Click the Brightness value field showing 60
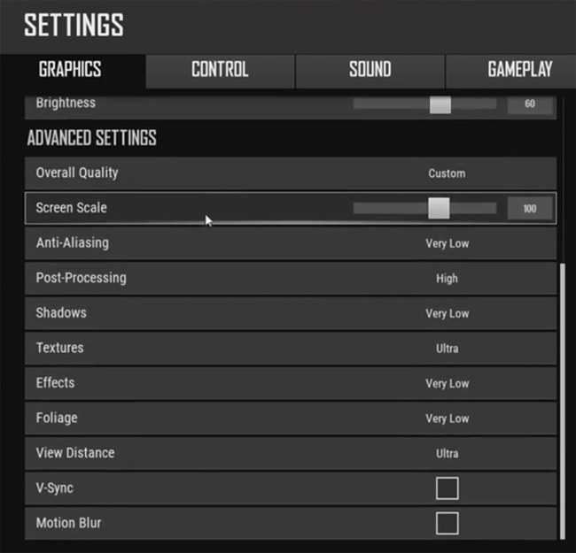This screenshot has height=553, width=576. point(530,104)
